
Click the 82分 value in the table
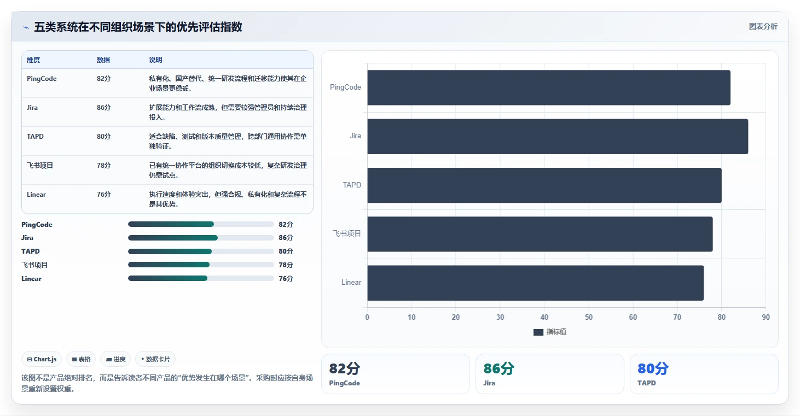click(x=103, y=79)
